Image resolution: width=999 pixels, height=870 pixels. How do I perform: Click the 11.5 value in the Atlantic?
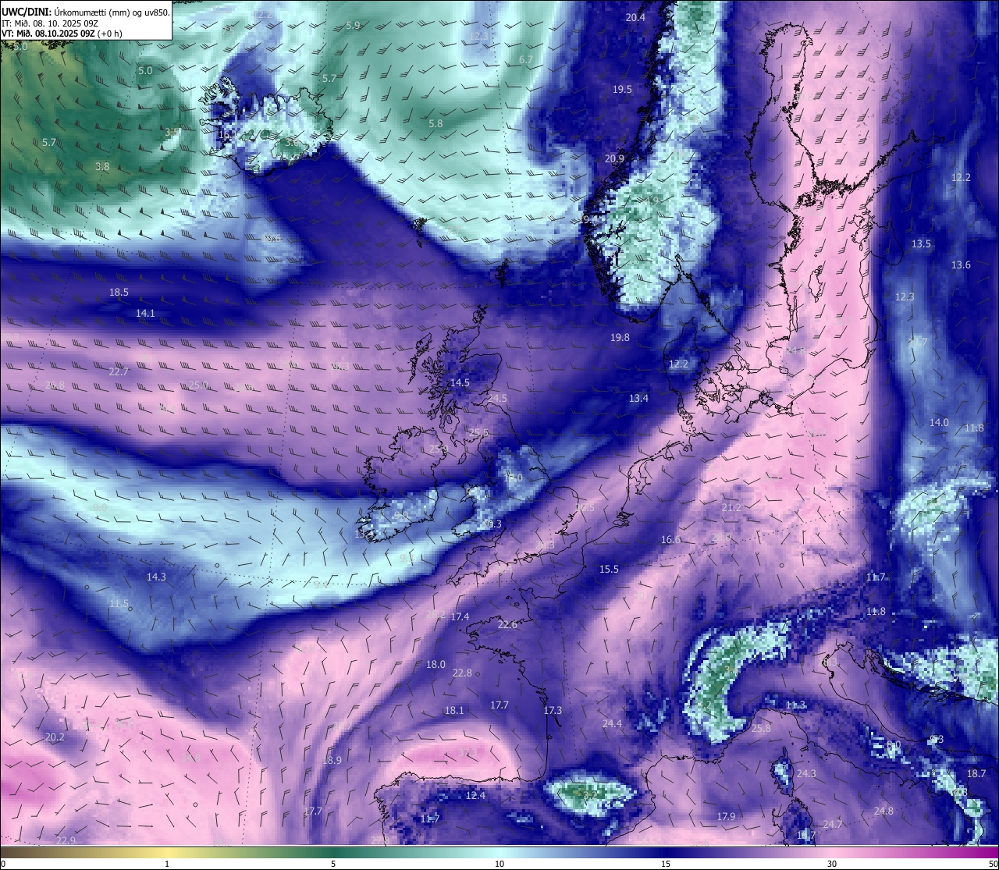pos(119,604)
